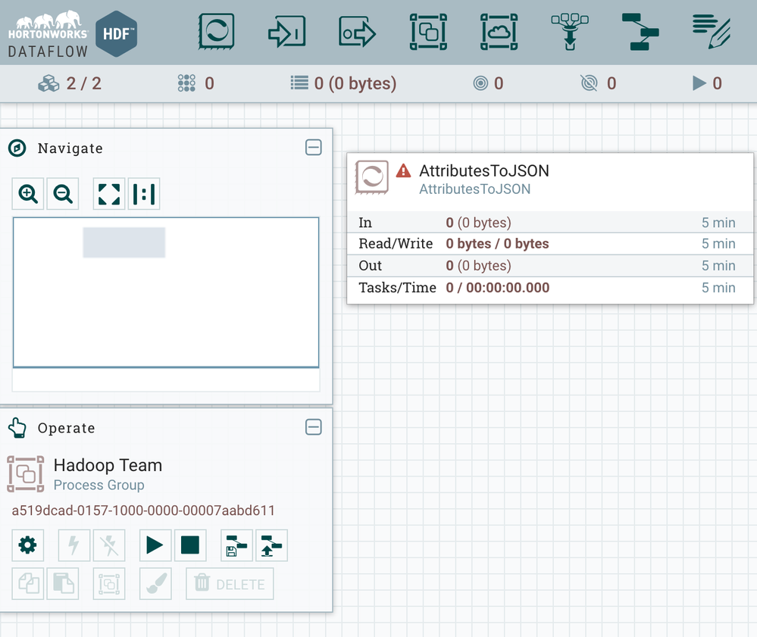The image size is (757, 637).
Task: Click the Fit to screen button
Action: coord(109,194)
